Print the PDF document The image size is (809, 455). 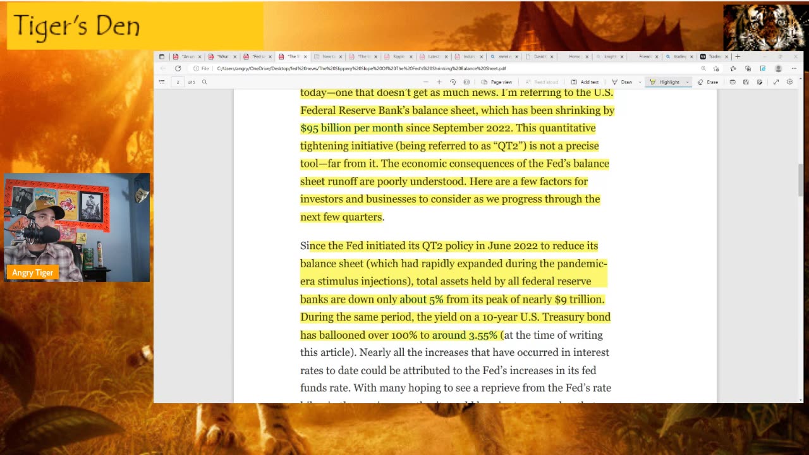coord(733,82)
